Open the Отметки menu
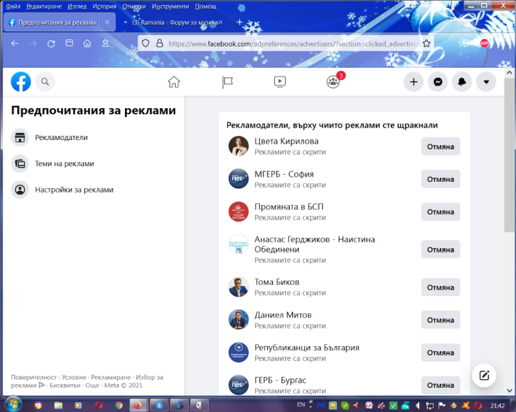This screenshot has height=412, width=516. click(134, 6)
